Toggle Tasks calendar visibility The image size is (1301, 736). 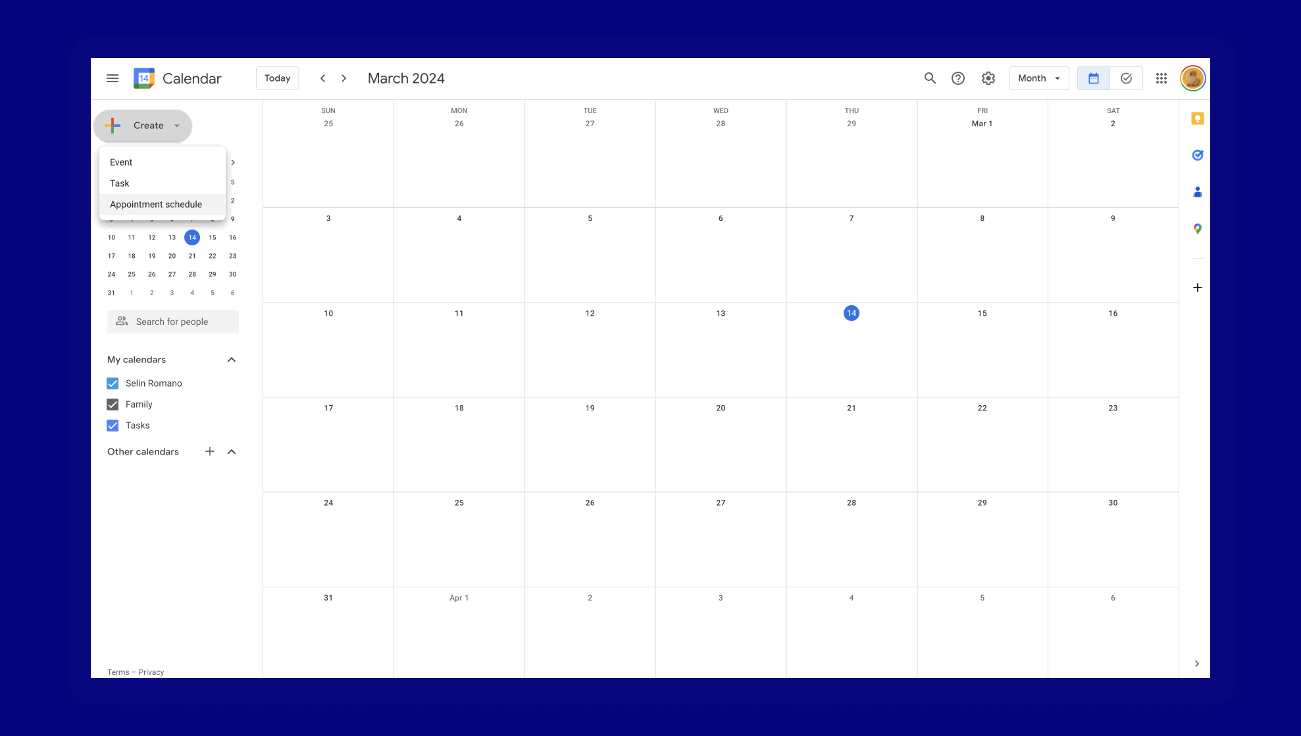(x=113, y=424)
